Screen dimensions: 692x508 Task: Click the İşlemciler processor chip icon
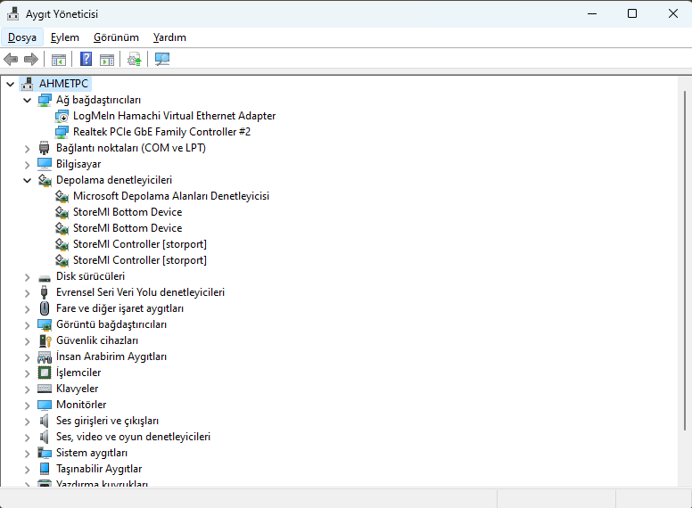tap(44, 373)
